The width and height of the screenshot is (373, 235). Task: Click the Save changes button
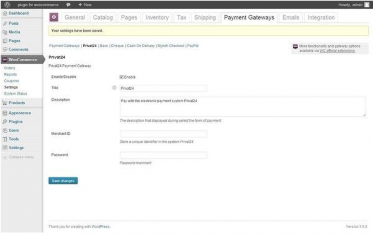63,181
